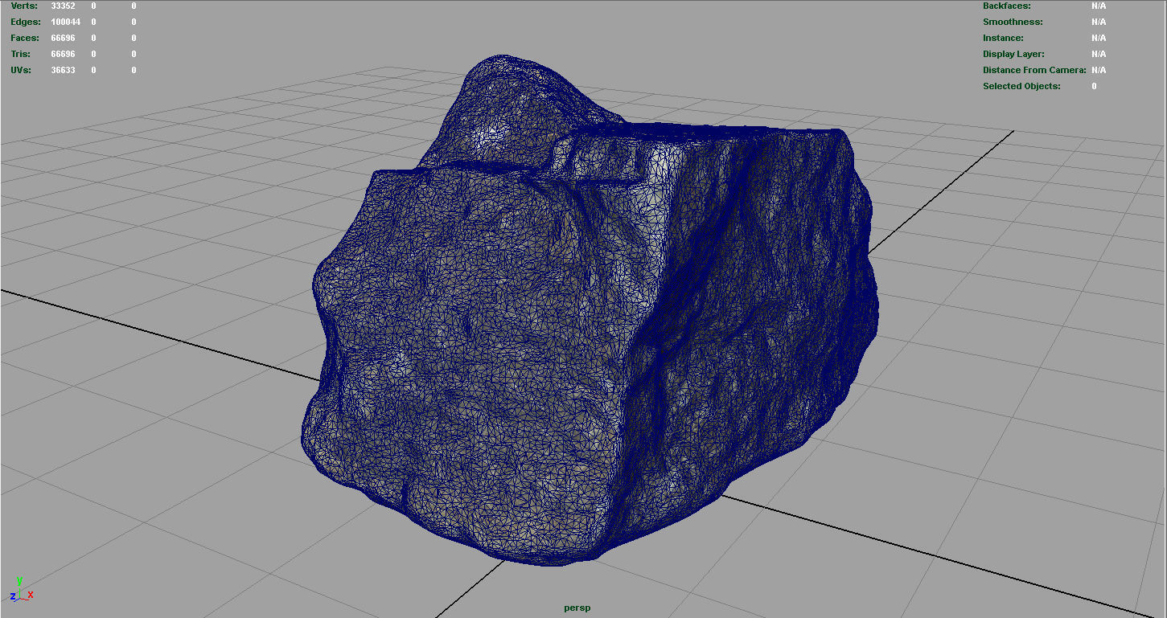Click the Verts count value 33352

pos(63,6)
